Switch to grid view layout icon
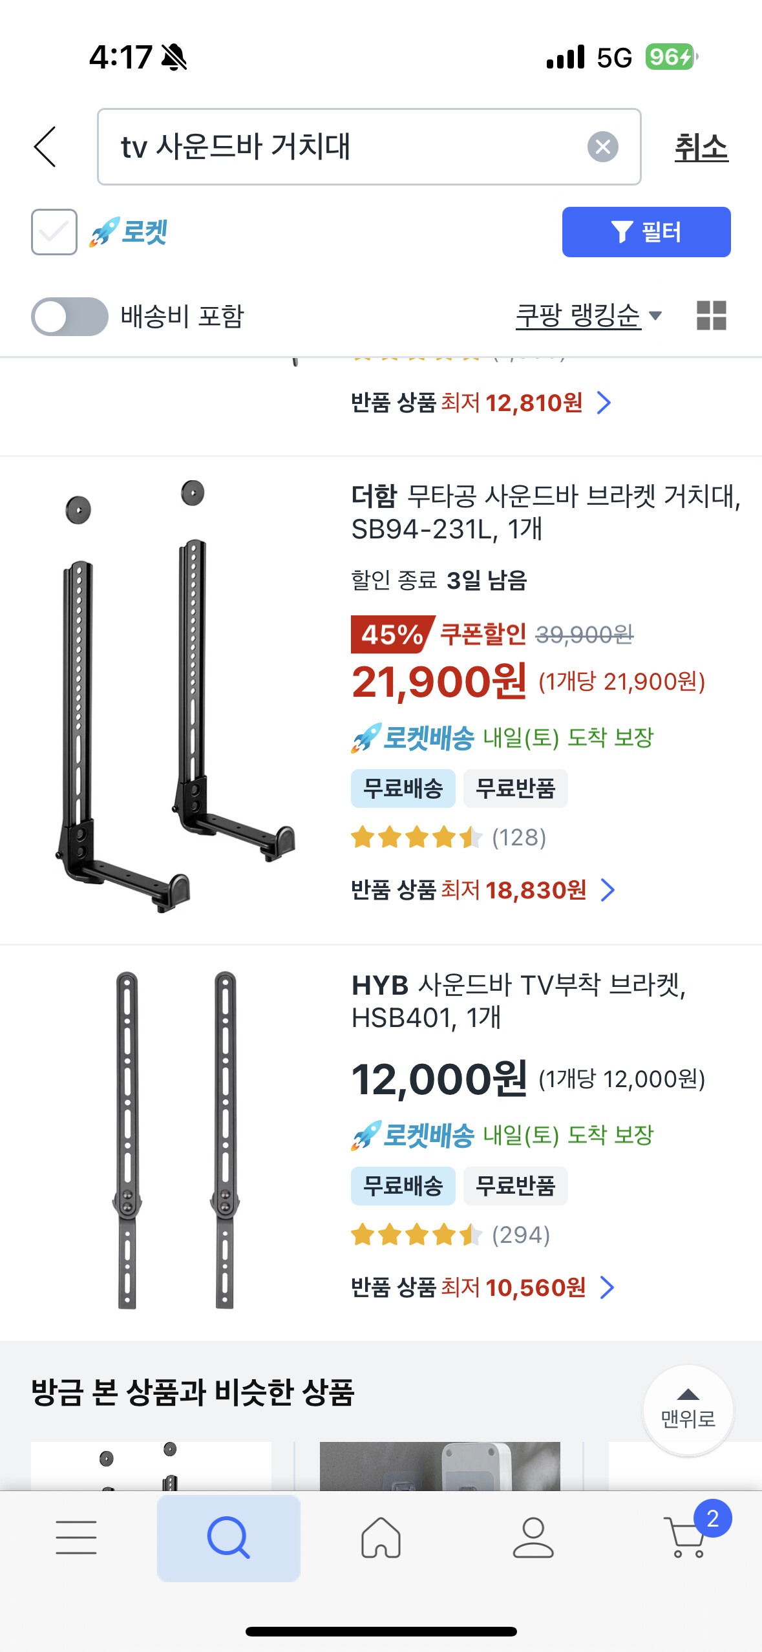 711,316
